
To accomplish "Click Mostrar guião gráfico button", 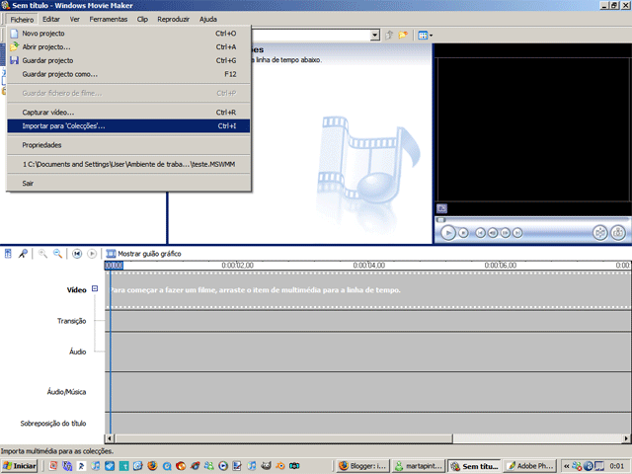I will coord(143,254).
